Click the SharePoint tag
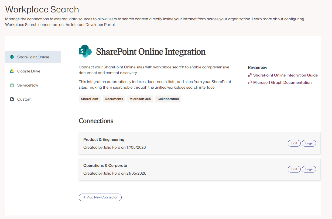Screen dimensions: 332x219 [90, 99]
